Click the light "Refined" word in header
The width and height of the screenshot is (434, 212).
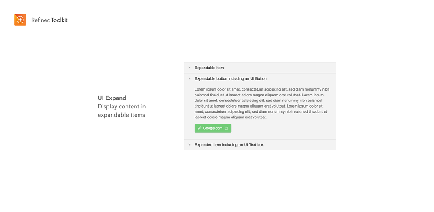[x=41, y=20]
